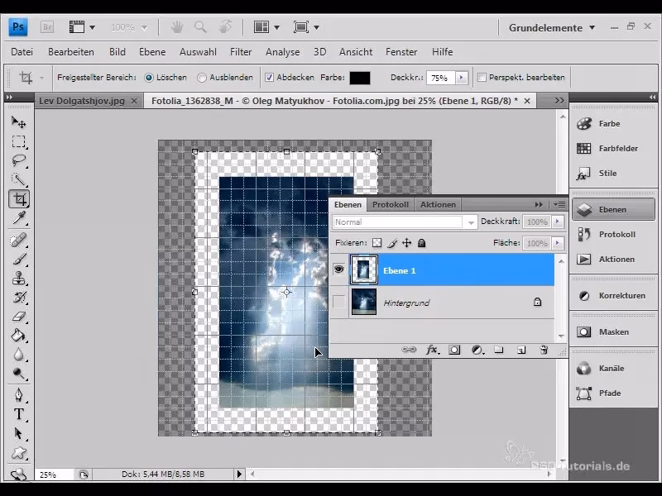Select the Paint Bucket tool
This screenshot has width=662, height=496.
click(x=18, y=336)
